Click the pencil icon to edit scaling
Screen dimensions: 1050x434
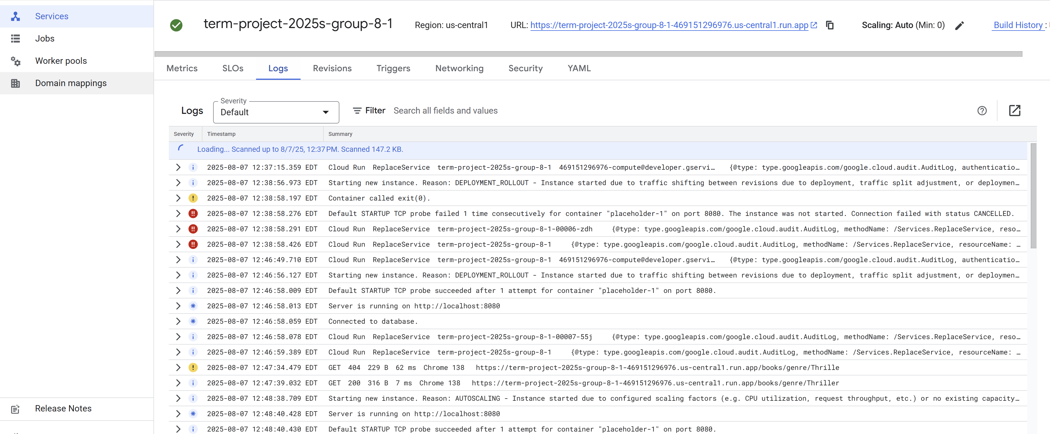[x=960, y=26]
